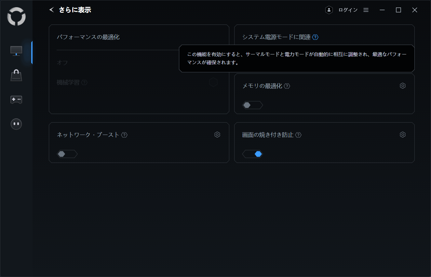Open the hamburger menu in the title bar
Screen dimensions: 431x277
(x=366, y=10)
